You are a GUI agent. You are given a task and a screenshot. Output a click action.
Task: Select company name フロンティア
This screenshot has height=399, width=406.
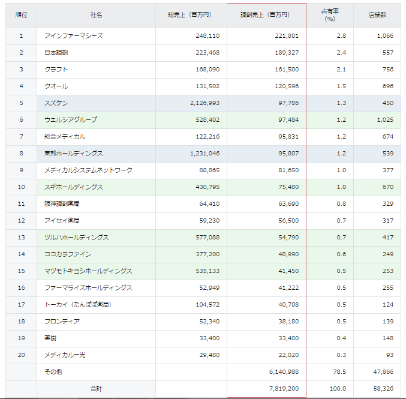pyautogui.click(x=62, y=322)
